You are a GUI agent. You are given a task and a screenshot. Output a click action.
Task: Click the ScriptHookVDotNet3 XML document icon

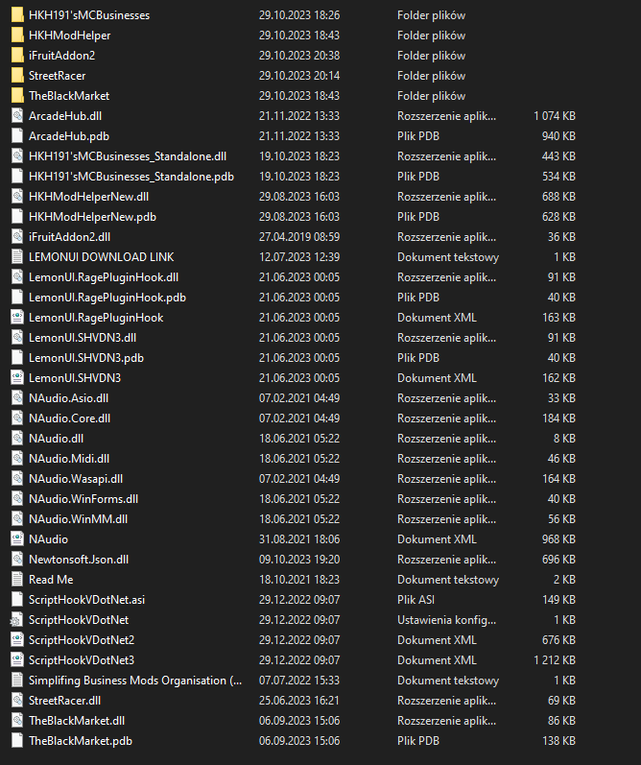[17, 660]
